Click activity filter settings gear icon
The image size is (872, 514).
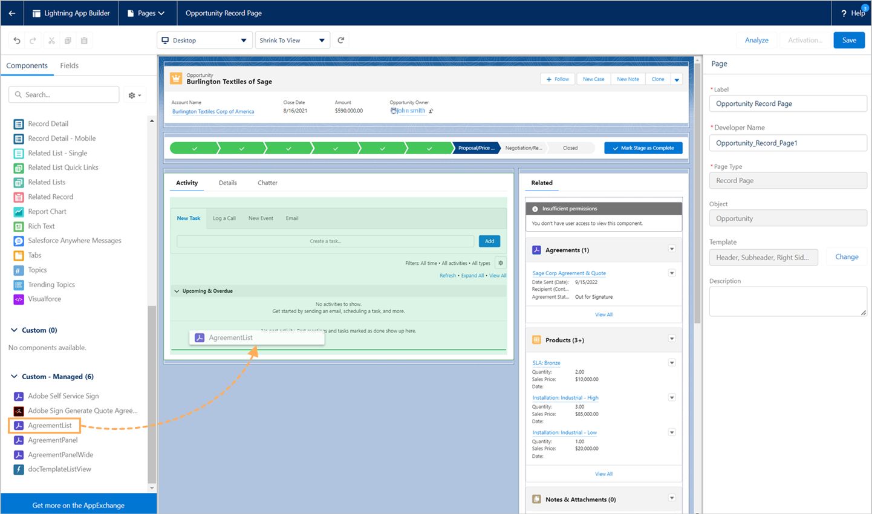coord(501,263)
